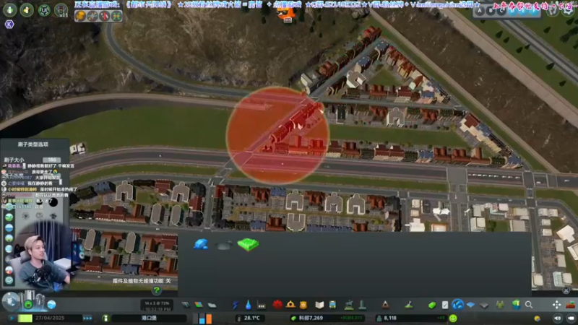This screenshot has width=578, height=325.
Task: Click the city name field in status bar
Action: tap(149, 318)
